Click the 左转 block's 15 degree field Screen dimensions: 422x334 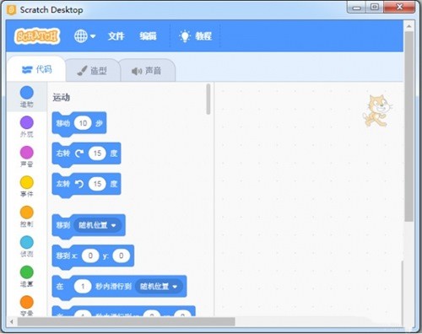[97, 184]
